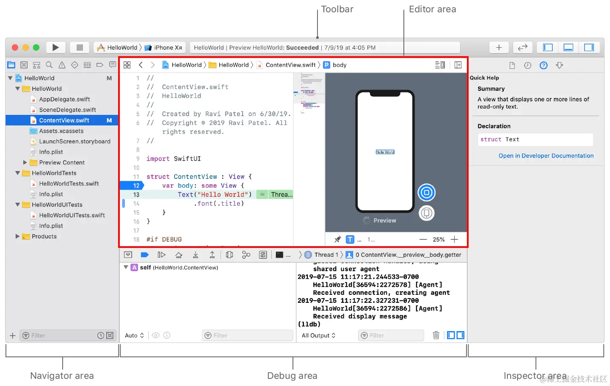Image resolution: width=610 pixels, height=386 pixels.
Task: Step into debug button
Action: tap(196, 255)
